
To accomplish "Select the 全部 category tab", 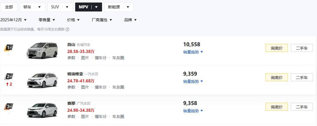I will coord(9,7).
